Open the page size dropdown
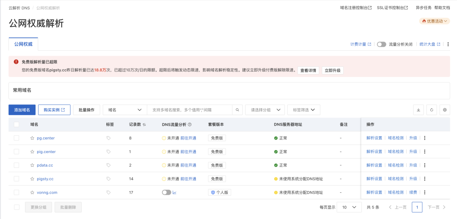This screenshot has height=219, width=457. click(349, 207)
